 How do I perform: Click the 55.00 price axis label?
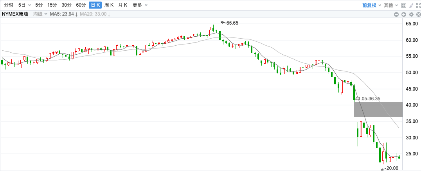[x=412, y=56]
